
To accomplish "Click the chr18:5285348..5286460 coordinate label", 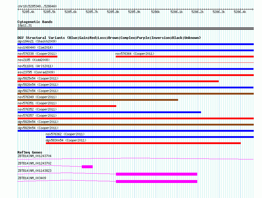I will click(37, 6).
